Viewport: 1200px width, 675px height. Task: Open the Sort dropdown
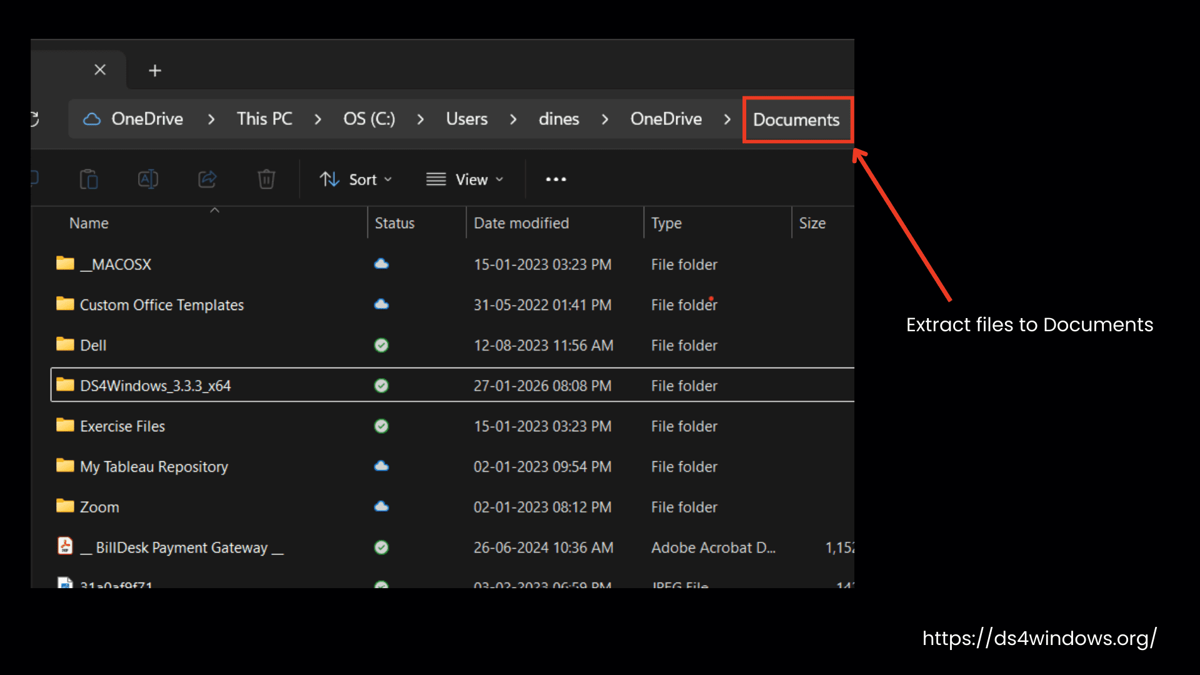[x=356, y=179]
